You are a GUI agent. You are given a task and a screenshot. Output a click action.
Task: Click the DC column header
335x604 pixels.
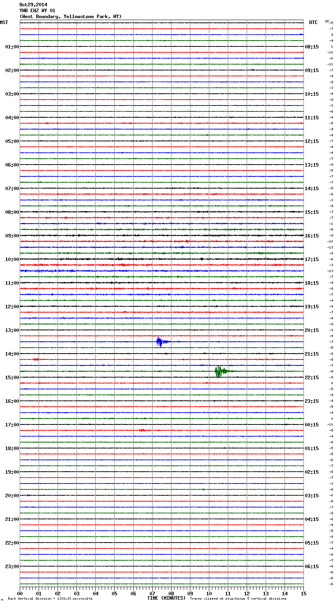tap(327, 21)
